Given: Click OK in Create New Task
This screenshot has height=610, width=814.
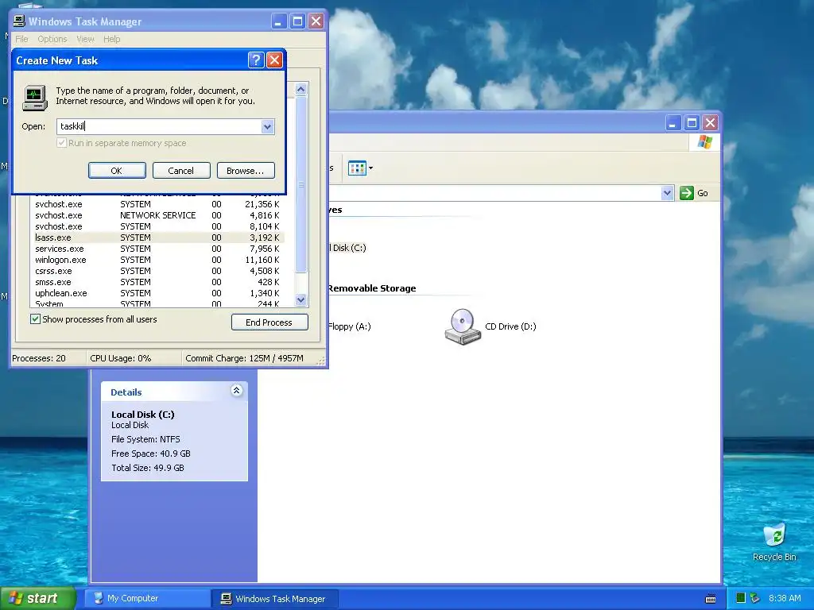Looking at the screenshot, I should [x=117, y=171].
